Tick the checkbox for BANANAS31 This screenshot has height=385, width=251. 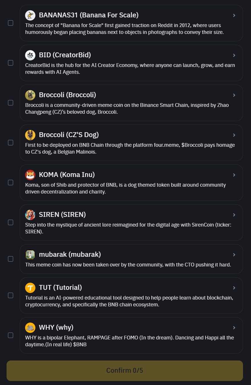(x=11, y=23)
